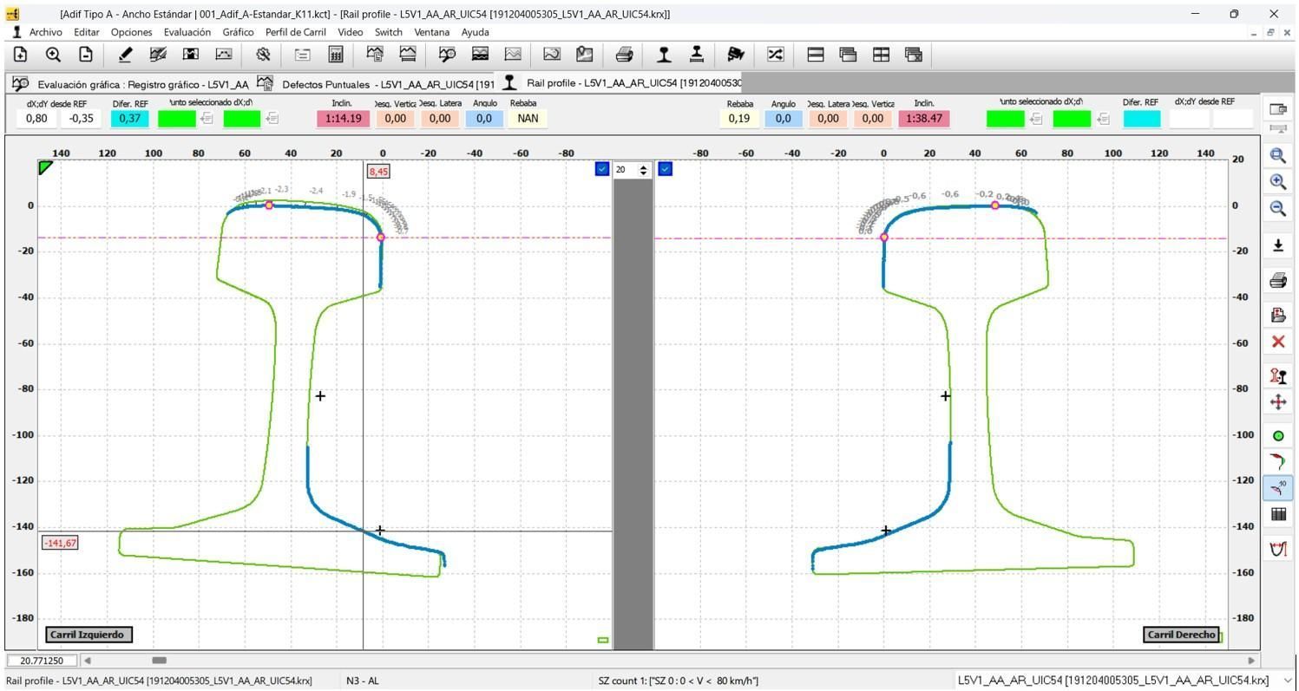Expand the profile file dropdown in status bar
The height and width of the screenshot is (691, 1299).
1287,681
